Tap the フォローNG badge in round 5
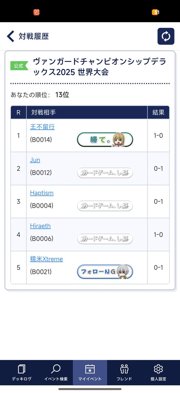The image size is (180, 393). 105,272
